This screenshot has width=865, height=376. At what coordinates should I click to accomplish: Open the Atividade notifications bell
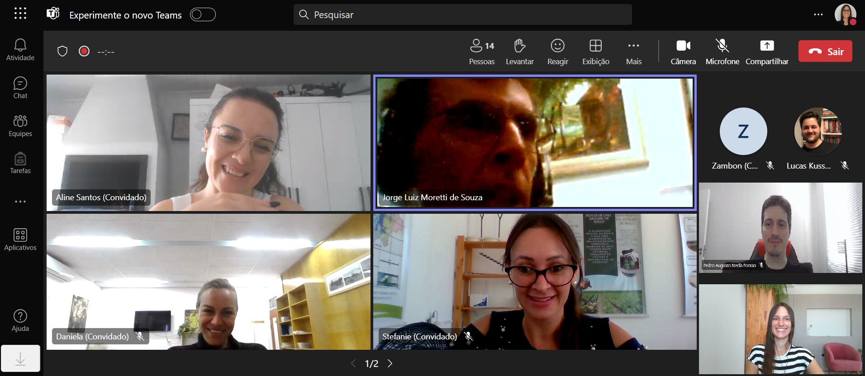point(20,49)
